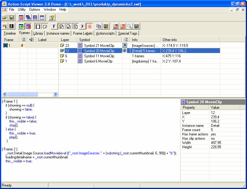Click the Other info column header
The width and height of the screenshot is (247, 189).
pos(190,40)
